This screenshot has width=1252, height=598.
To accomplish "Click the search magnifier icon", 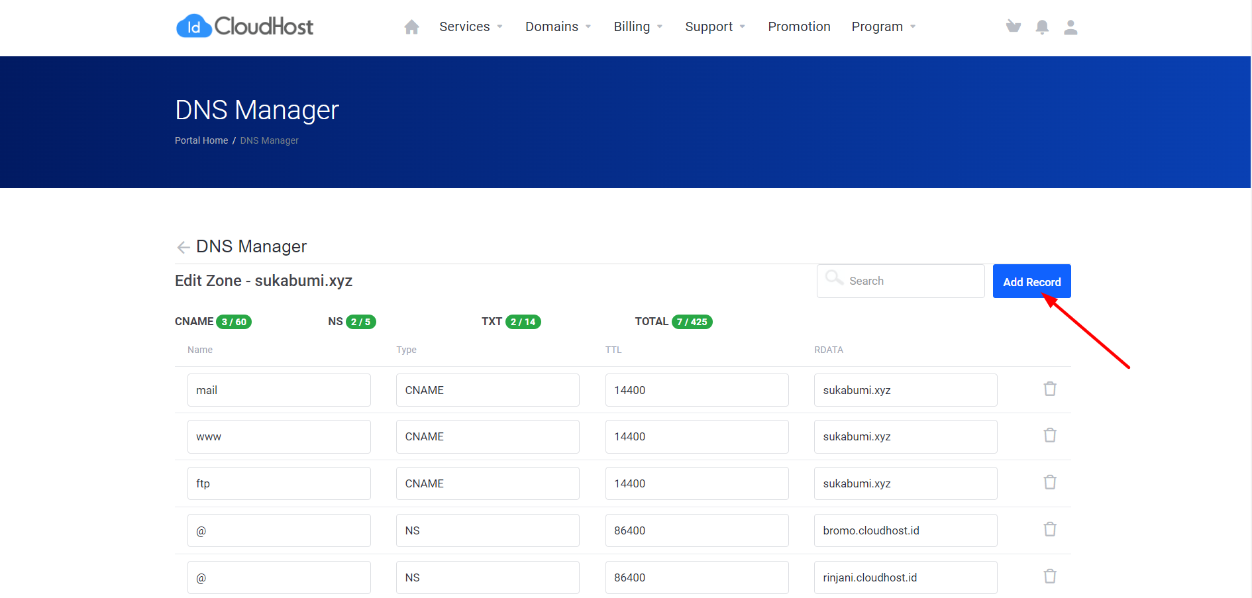I will click(x=834, y=277).
